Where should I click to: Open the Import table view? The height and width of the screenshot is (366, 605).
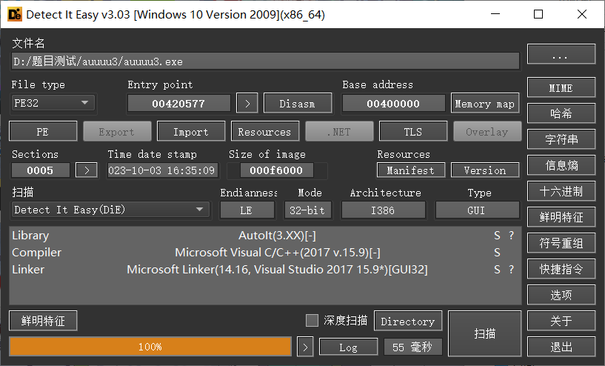(190, 132)
